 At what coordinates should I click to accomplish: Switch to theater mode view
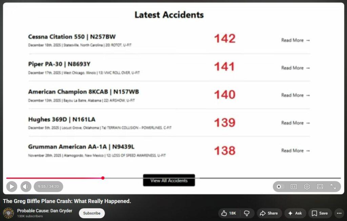coord(320,186)
